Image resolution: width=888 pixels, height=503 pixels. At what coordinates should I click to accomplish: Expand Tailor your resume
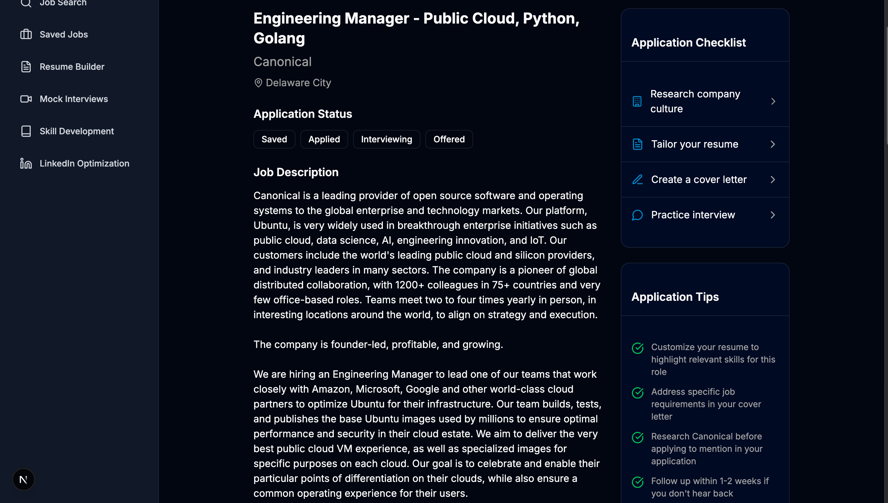tap(773, 144)
